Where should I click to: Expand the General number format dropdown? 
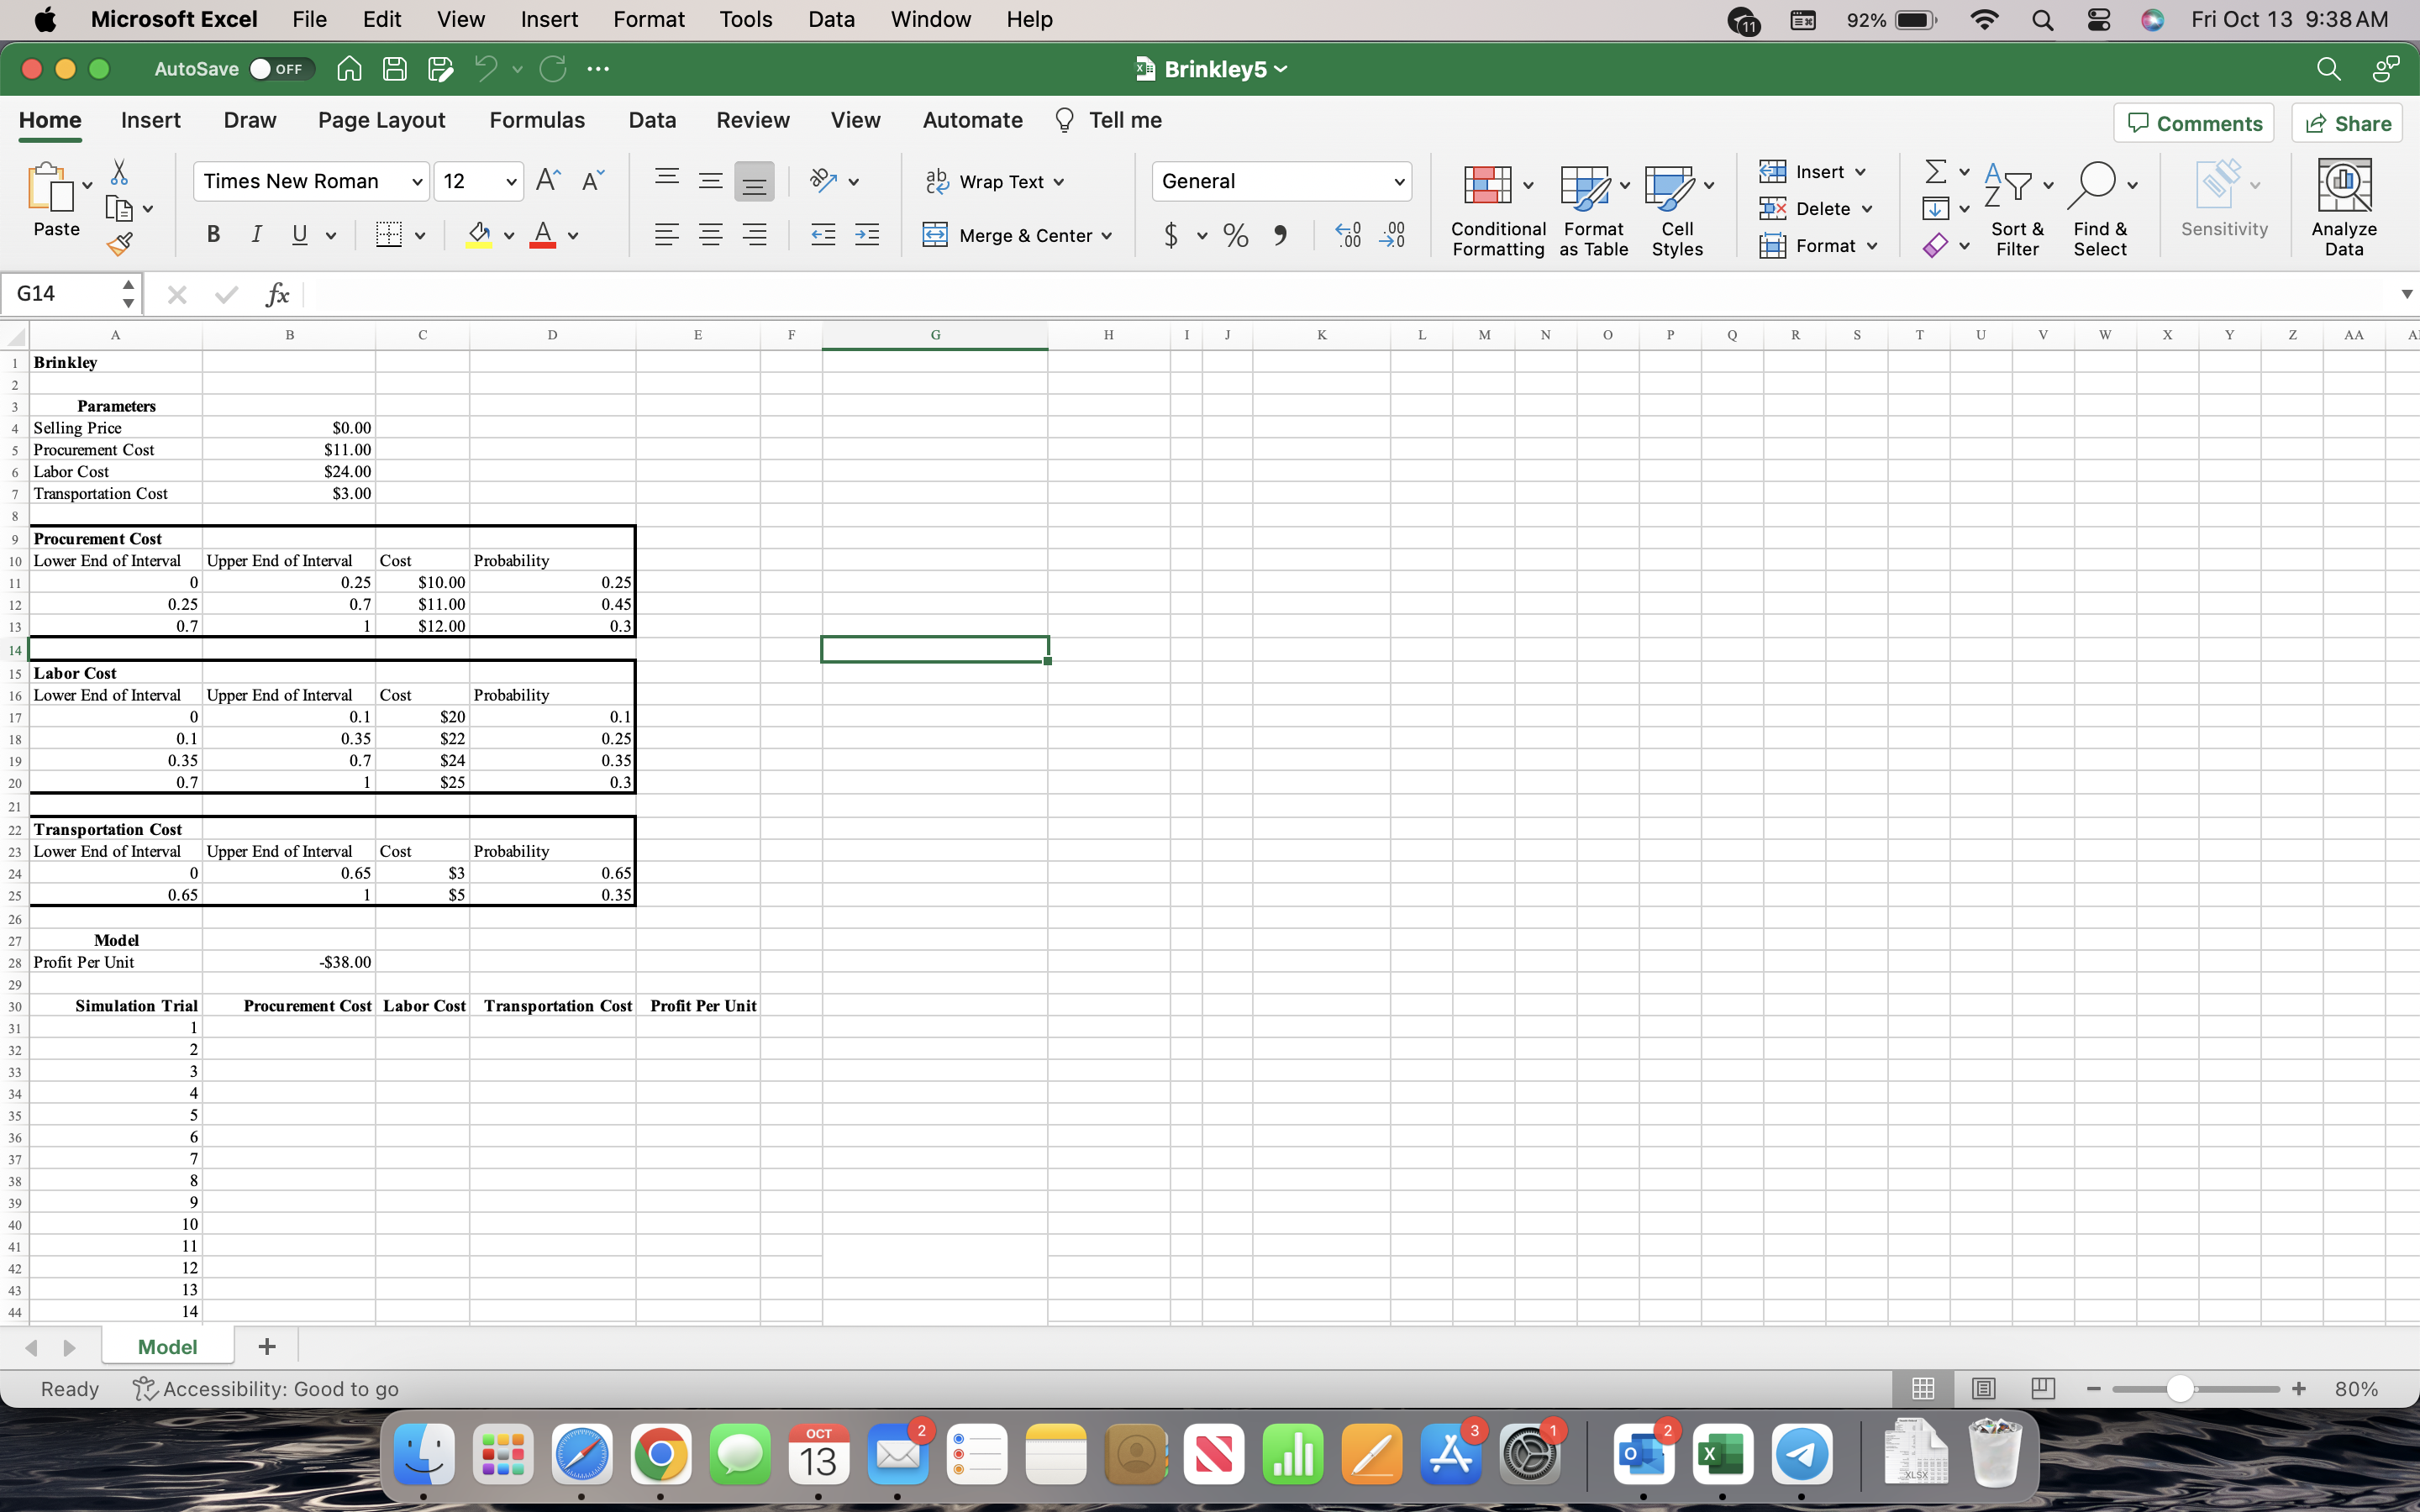click(1398, 182)
